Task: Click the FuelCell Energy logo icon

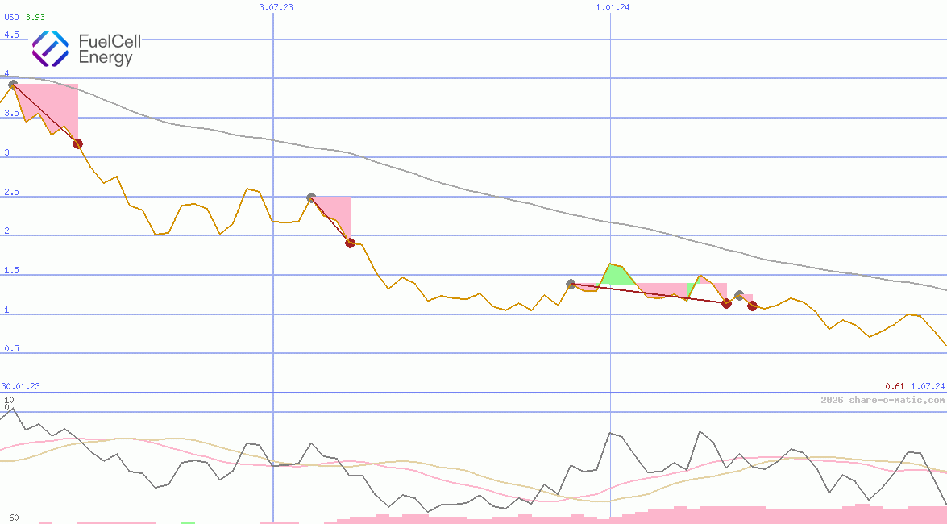Action: (50, 48)
